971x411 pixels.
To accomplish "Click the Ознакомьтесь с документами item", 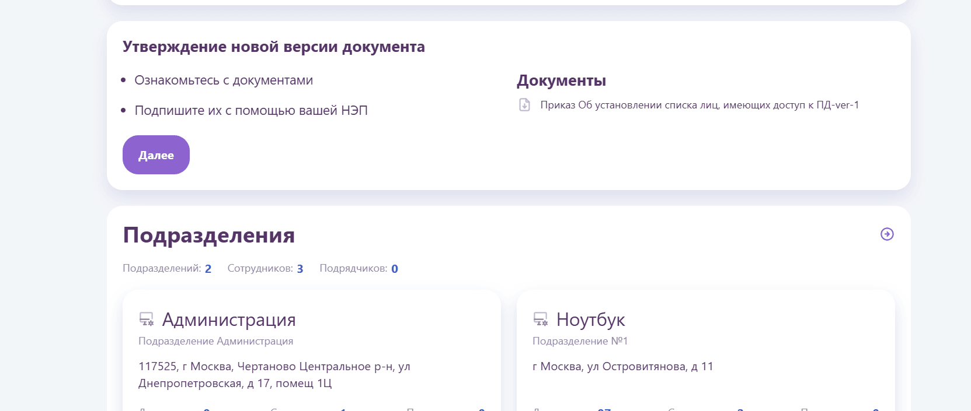I will pos(224,80).
